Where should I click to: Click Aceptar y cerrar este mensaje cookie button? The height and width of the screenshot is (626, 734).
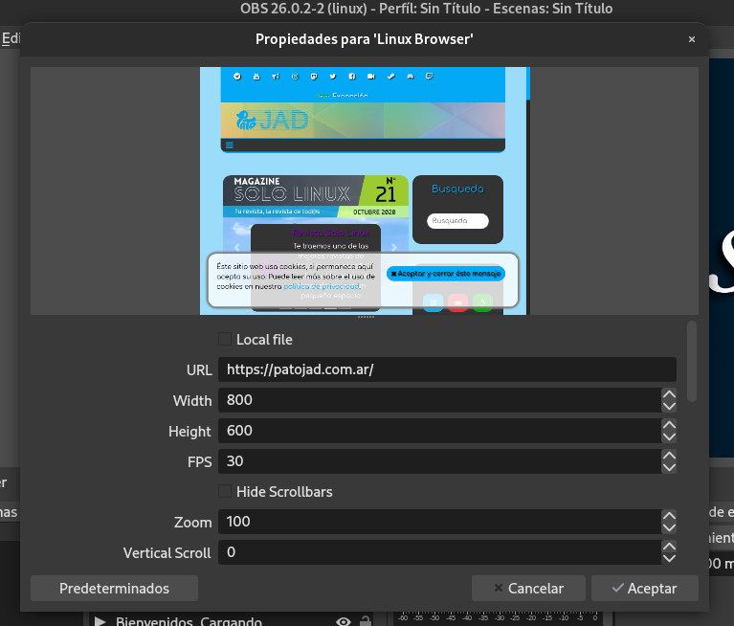(446, 274)
